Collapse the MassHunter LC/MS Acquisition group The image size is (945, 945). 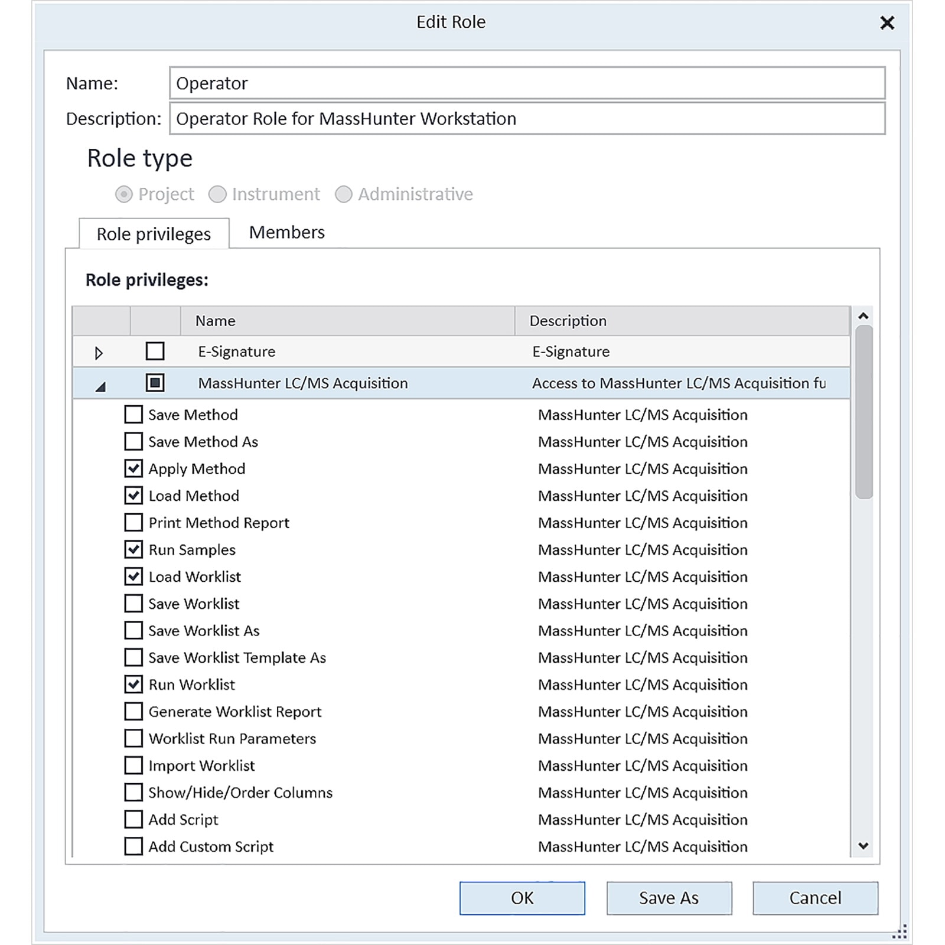click(100, 387)
